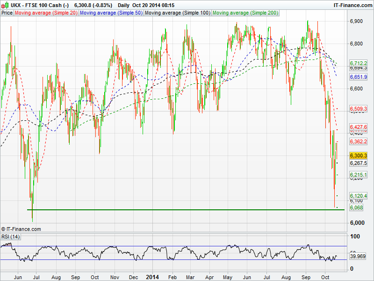Click the green 6,068 support level tag

[356, 207]
